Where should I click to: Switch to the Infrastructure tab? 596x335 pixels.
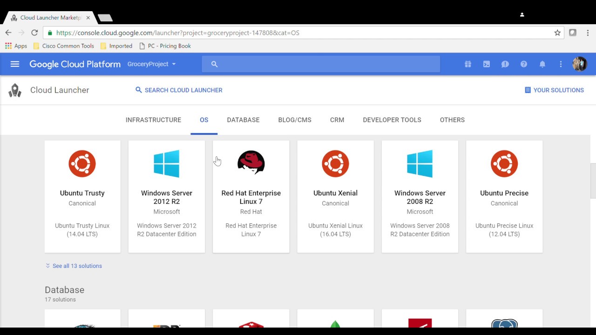[x=153, y=120]
